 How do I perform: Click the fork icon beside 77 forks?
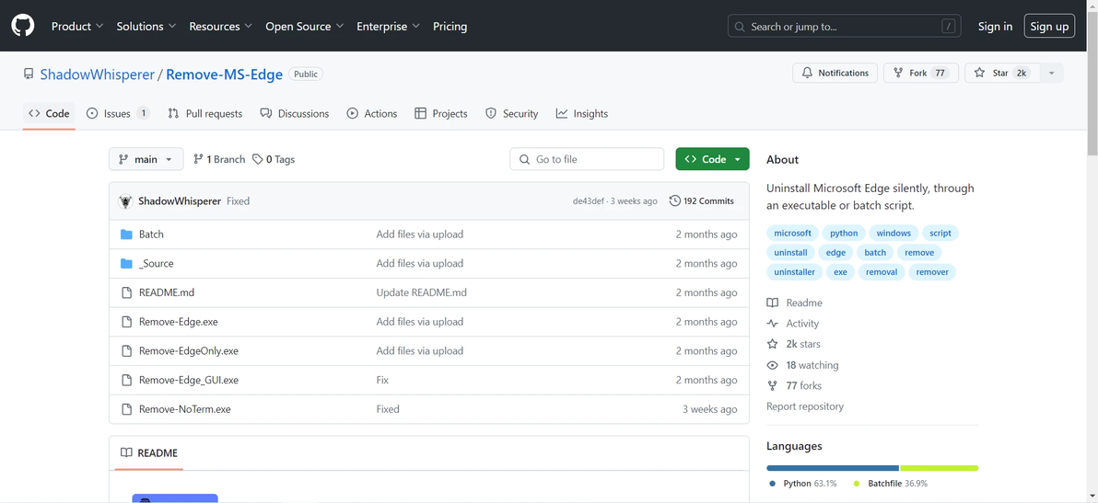pyautogui.click(x=773, y=385)
